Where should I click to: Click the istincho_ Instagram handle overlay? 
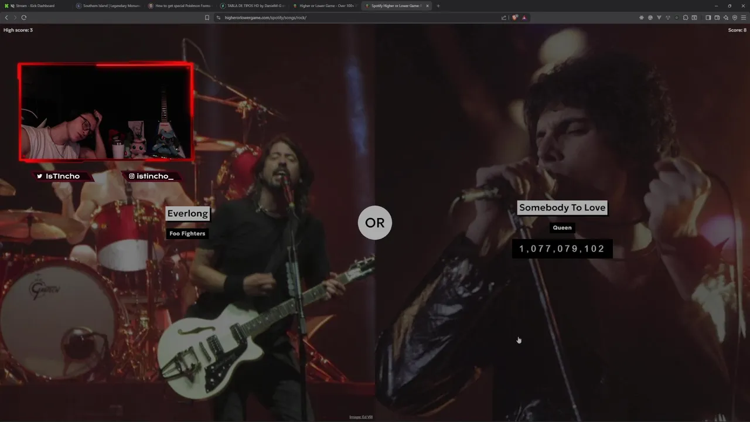[151, 176]
